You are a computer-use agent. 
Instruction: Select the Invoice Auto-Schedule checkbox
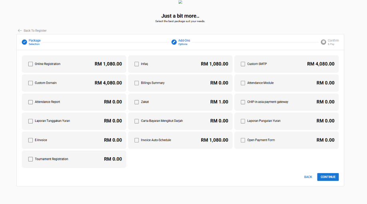(137, 140)
